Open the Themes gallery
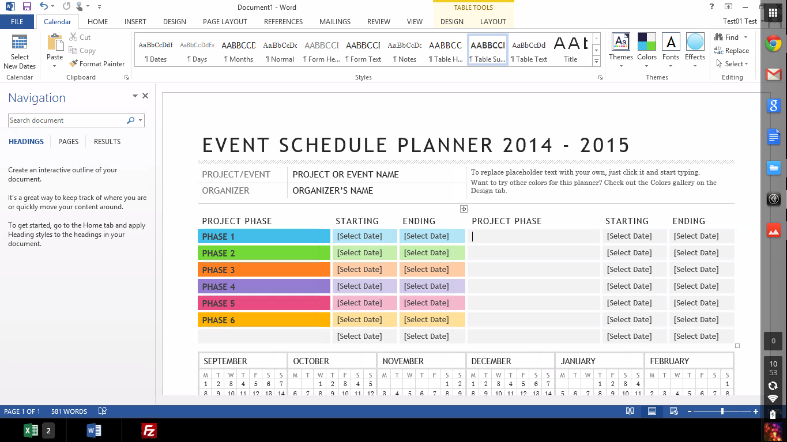 tap(620, 47)
